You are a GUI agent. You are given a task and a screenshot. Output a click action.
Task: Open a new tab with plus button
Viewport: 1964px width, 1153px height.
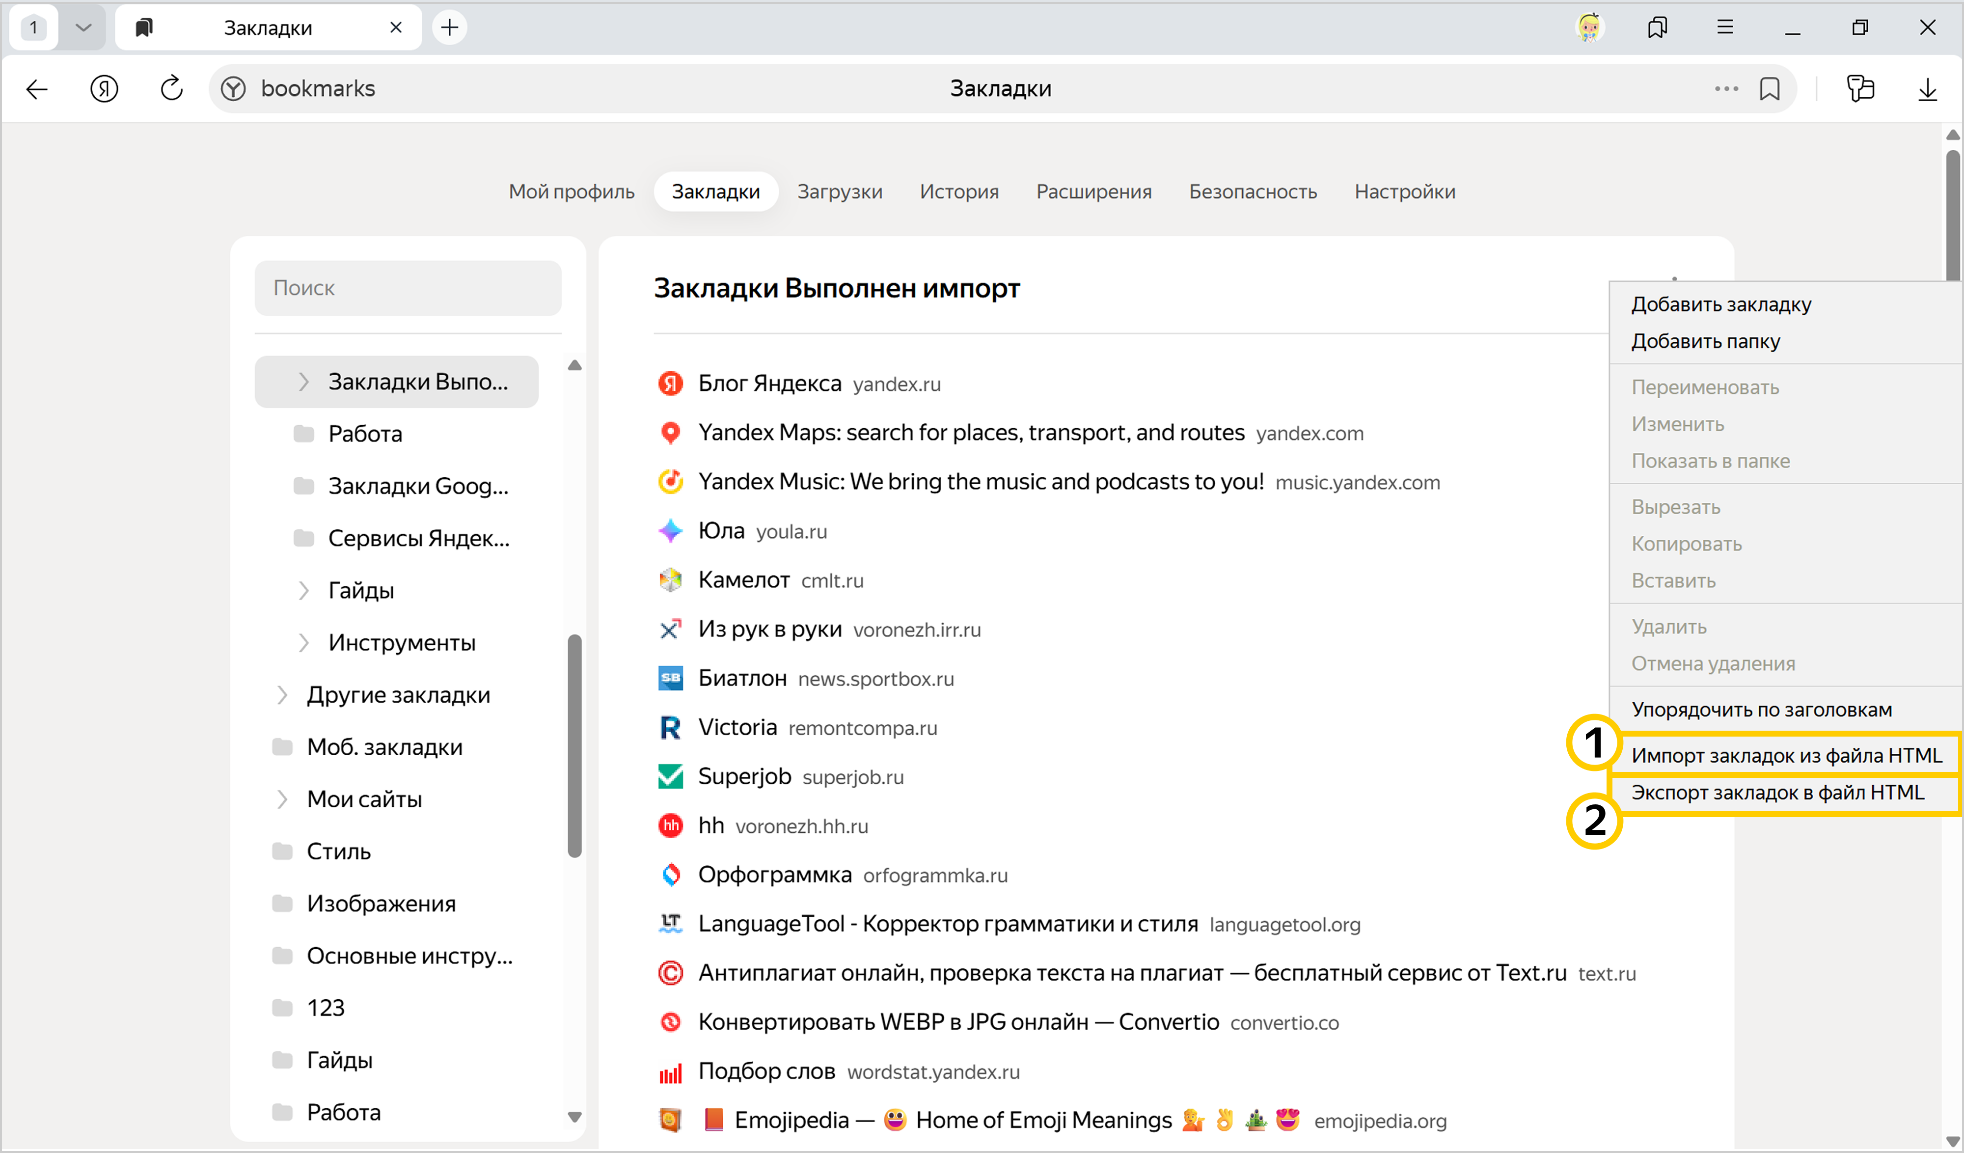click(x=450, y=27)
